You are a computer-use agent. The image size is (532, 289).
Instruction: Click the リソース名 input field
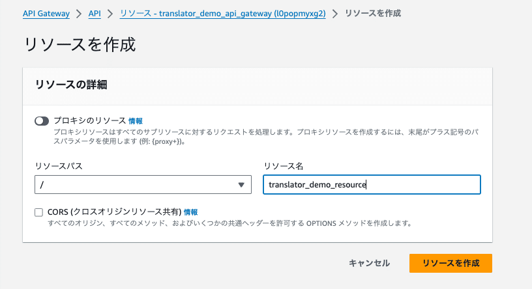coord(372,185)
